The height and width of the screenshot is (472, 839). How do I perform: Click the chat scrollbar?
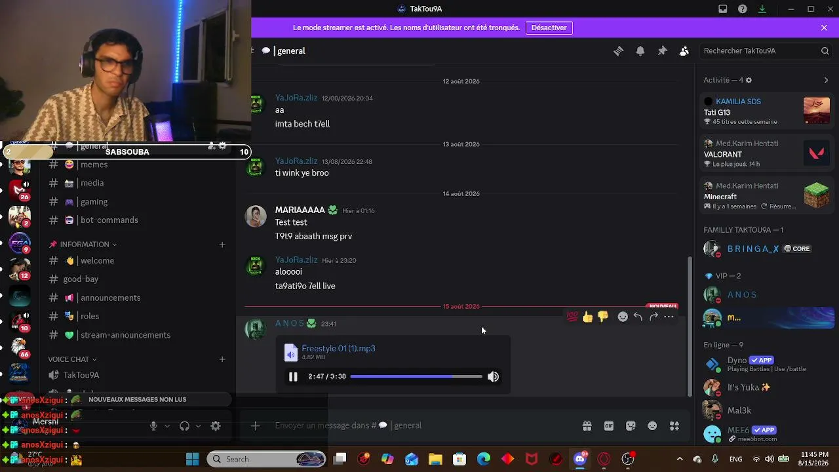click(x=689, y=326)
